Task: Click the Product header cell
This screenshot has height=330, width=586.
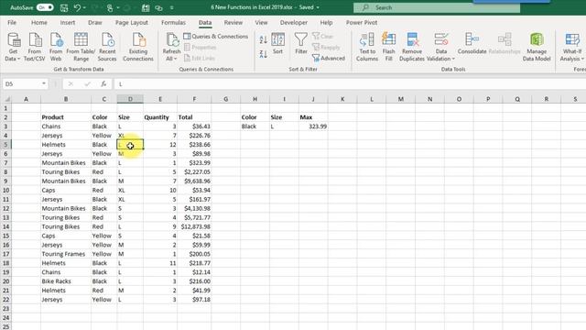Action: click(66, 117)
